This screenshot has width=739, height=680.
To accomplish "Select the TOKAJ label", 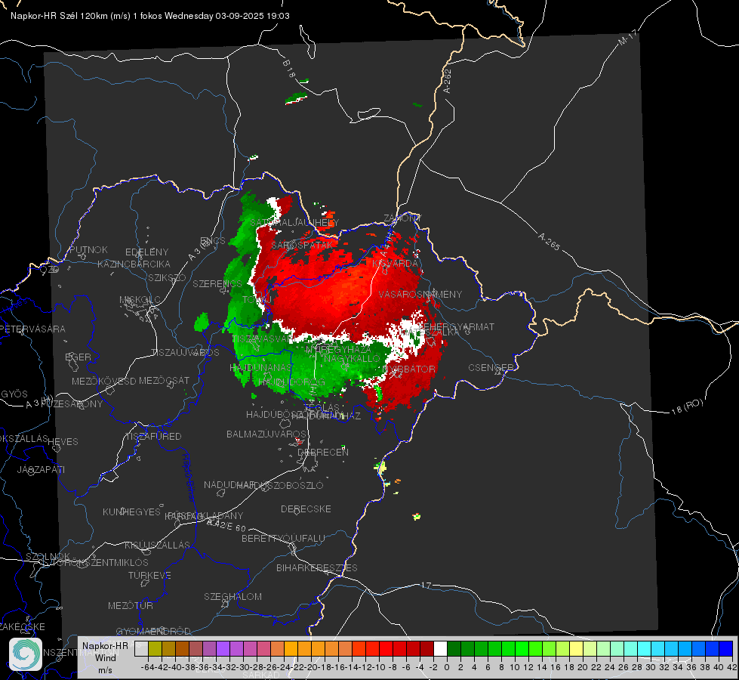I will tap(257, 300).
